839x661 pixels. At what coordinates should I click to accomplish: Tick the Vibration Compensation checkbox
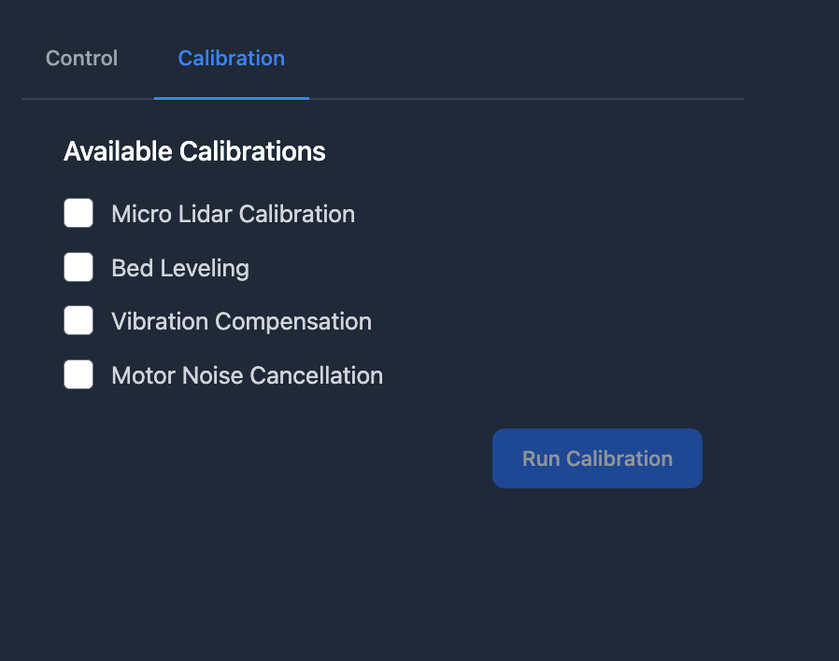78,321
